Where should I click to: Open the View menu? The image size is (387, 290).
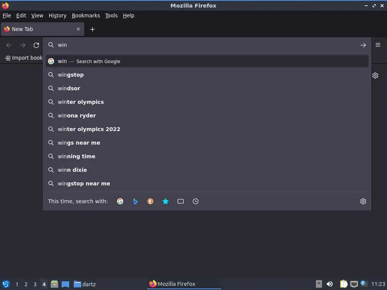pyautogui.click(x=37, y=15)
